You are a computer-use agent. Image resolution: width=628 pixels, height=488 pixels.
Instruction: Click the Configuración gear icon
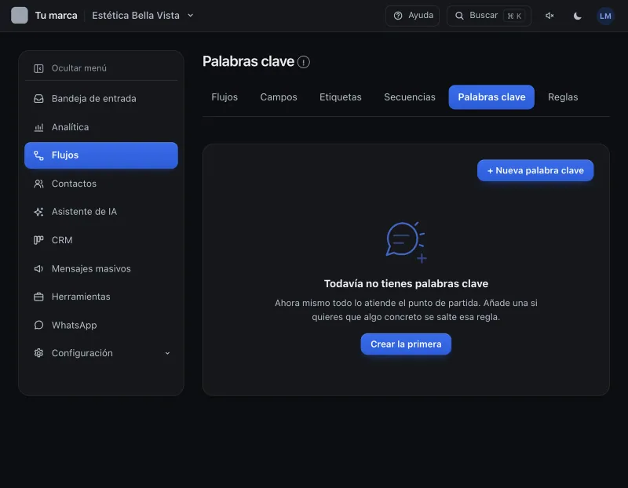click(x=38, y=353)
